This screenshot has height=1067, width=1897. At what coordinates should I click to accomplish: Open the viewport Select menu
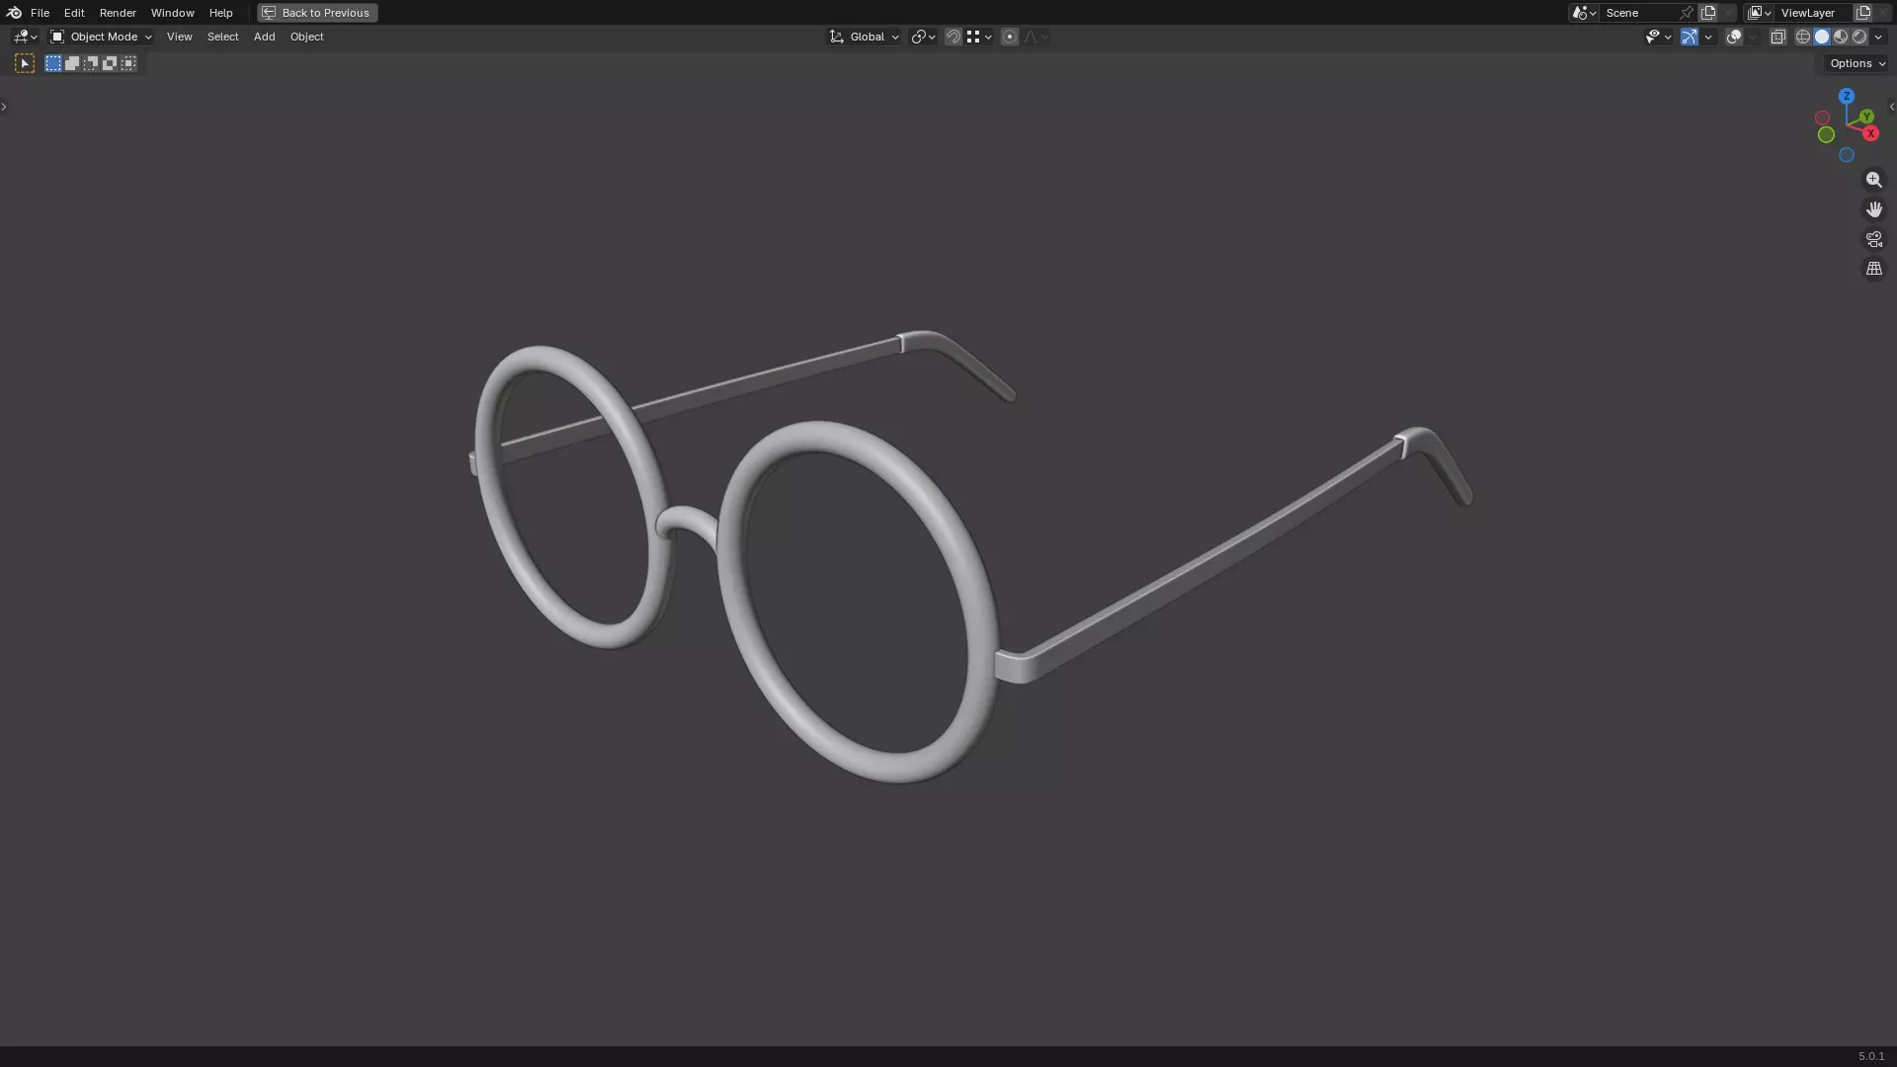click(x=222, y=37)
